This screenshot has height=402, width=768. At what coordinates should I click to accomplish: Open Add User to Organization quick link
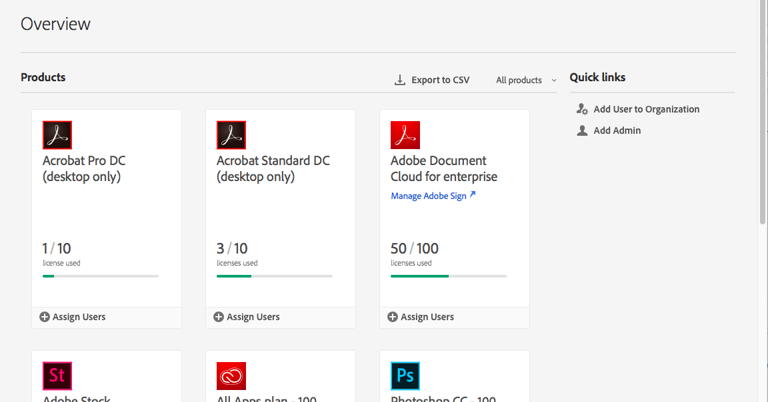(638, 109)
